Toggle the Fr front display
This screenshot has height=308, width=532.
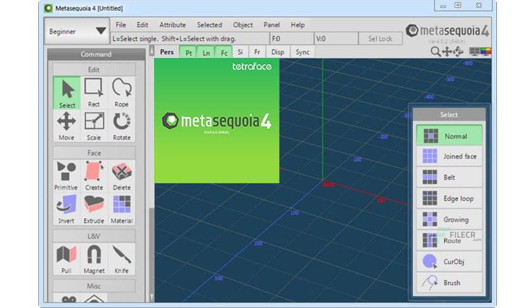[x=257, y=52]
